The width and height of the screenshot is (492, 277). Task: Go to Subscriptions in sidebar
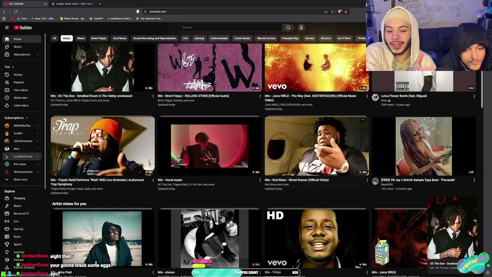[22, 54]
